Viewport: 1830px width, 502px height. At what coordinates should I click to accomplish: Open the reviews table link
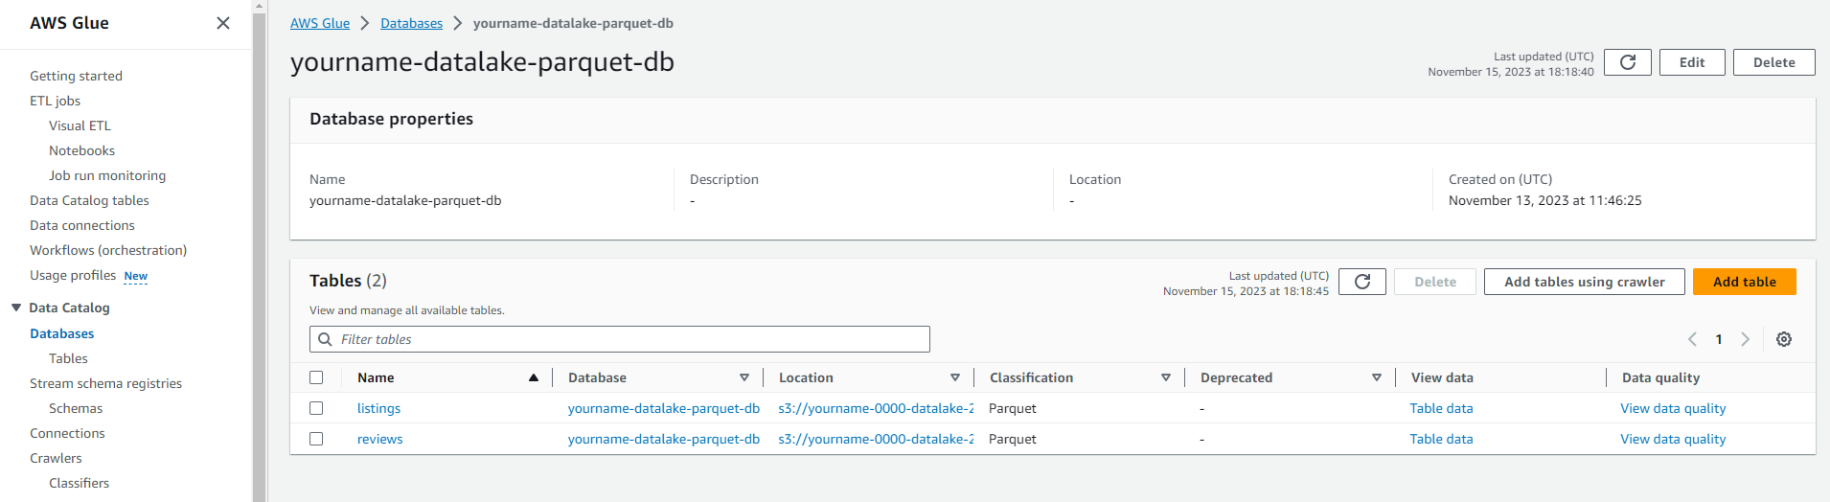pyautogui.click(x=379, y=439)
